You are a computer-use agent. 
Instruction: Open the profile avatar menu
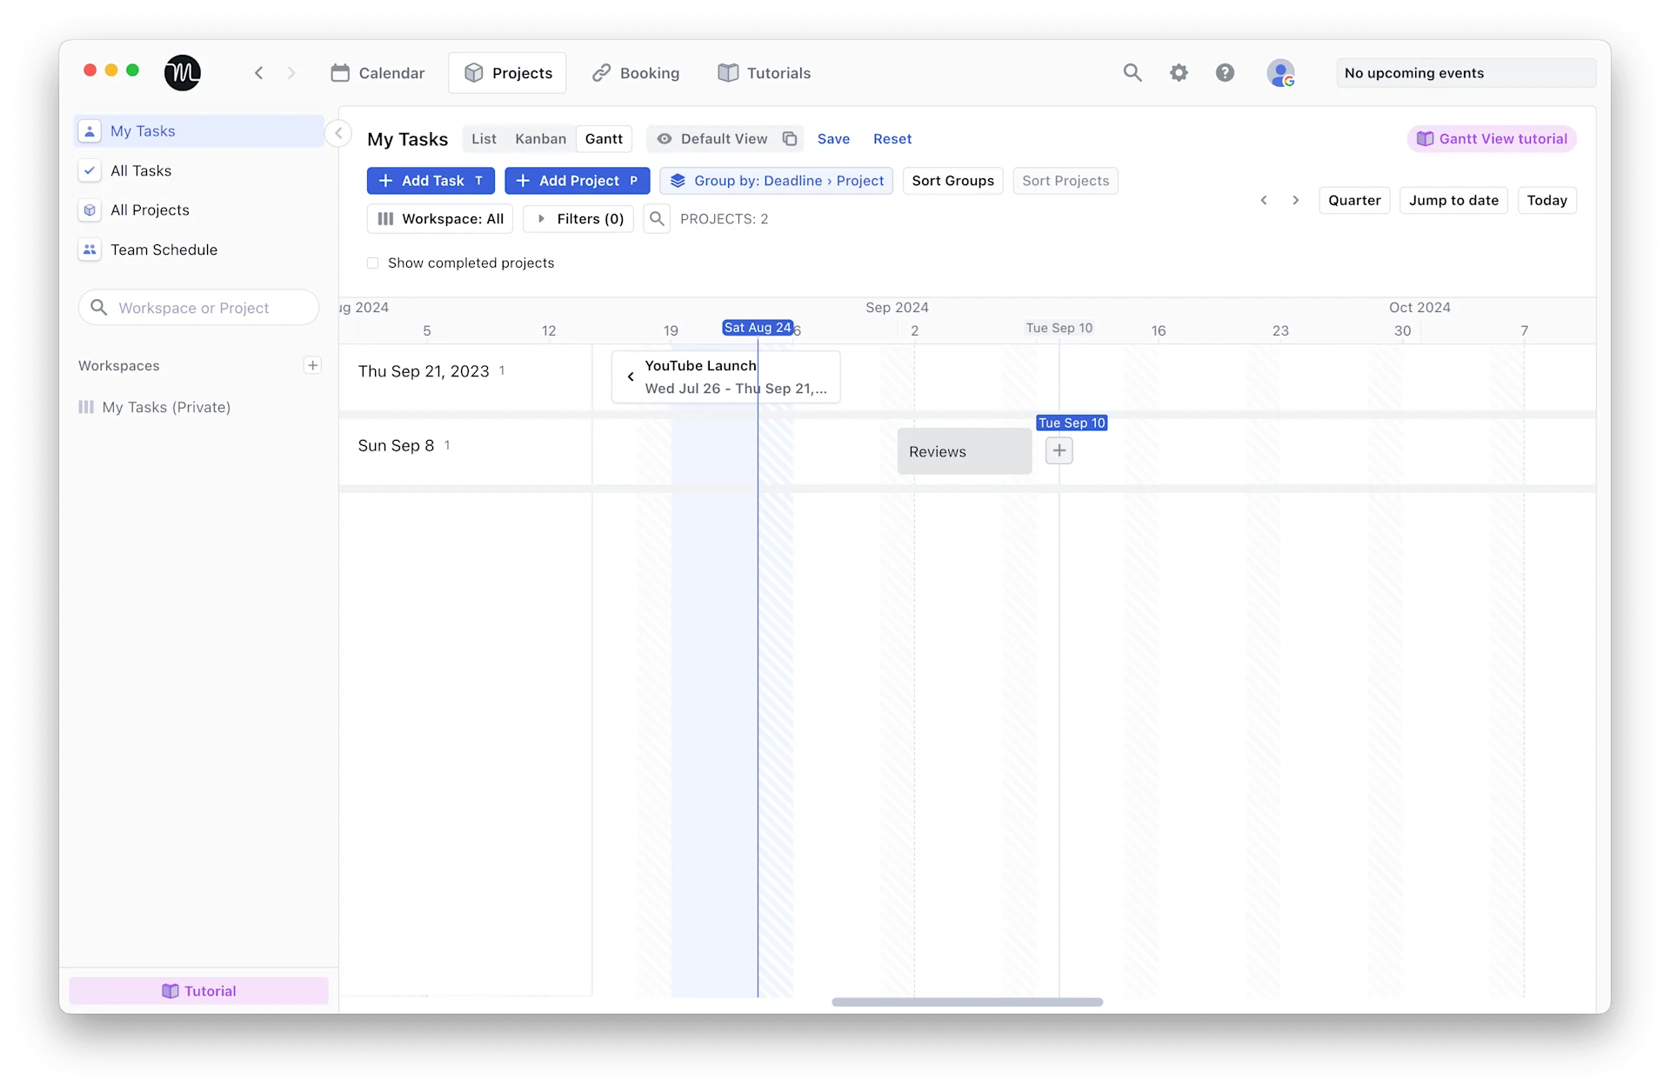click(x=1282, y=73)
